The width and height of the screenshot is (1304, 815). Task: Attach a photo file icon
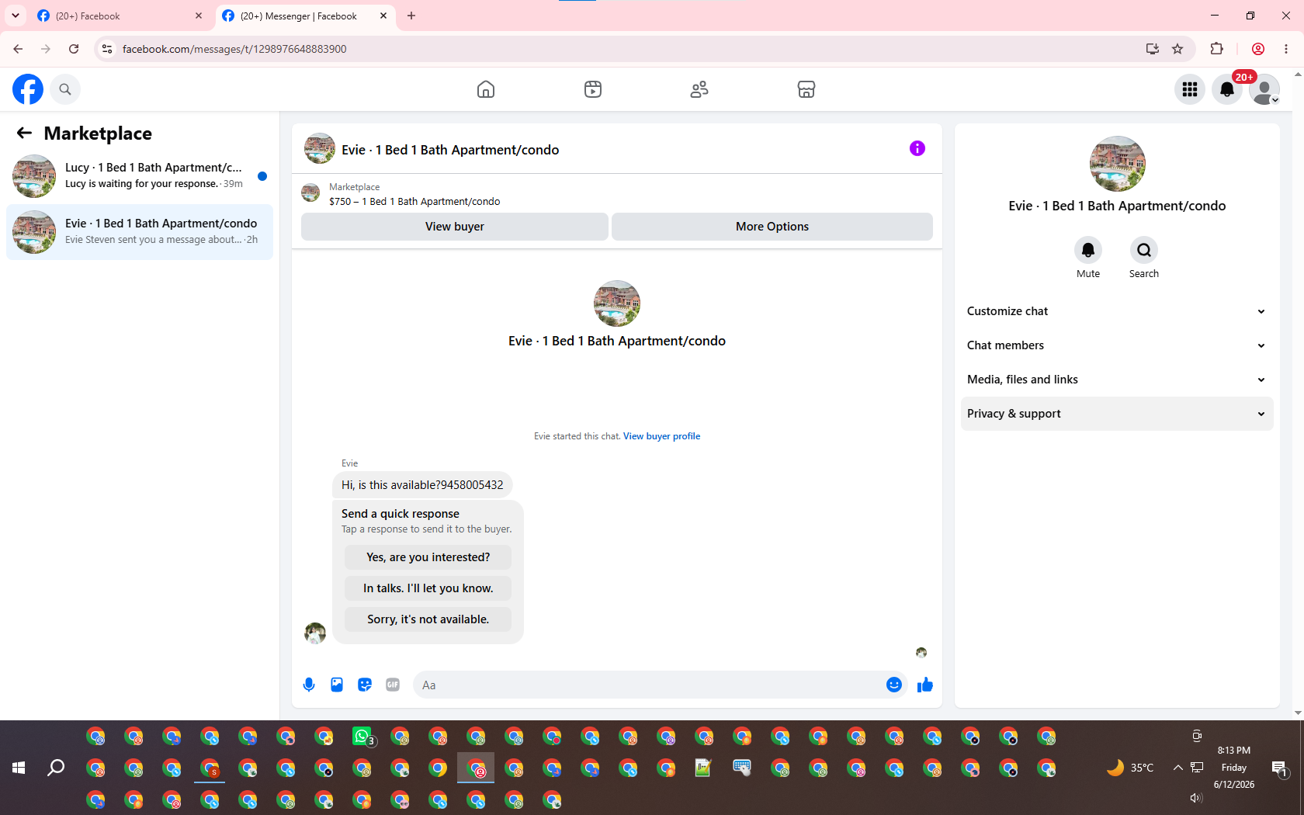[x=337, y=685]
